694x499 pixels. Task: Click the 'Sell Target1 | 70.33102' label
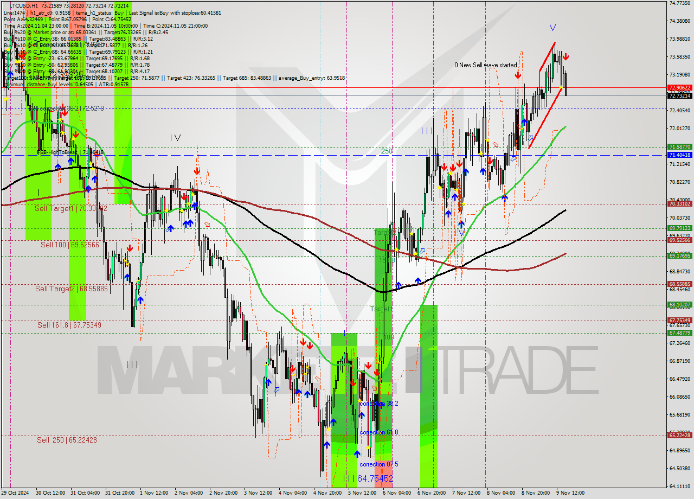(x=71, y=208)
